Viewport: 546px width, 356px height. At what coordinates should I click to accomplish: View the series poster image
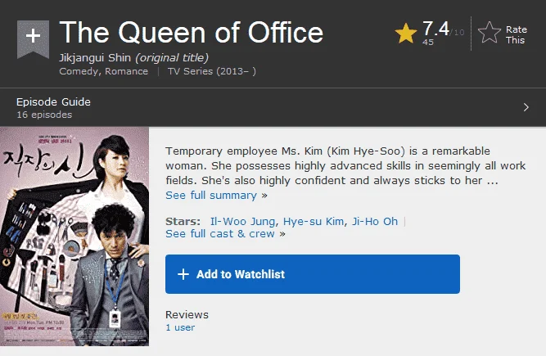(x=74, y=237)
